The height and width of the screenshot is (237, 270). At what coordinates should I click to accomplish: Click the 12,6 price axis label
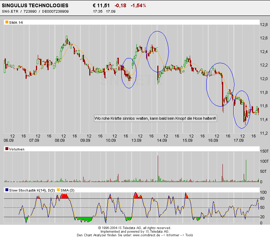(x=264, y=38)
